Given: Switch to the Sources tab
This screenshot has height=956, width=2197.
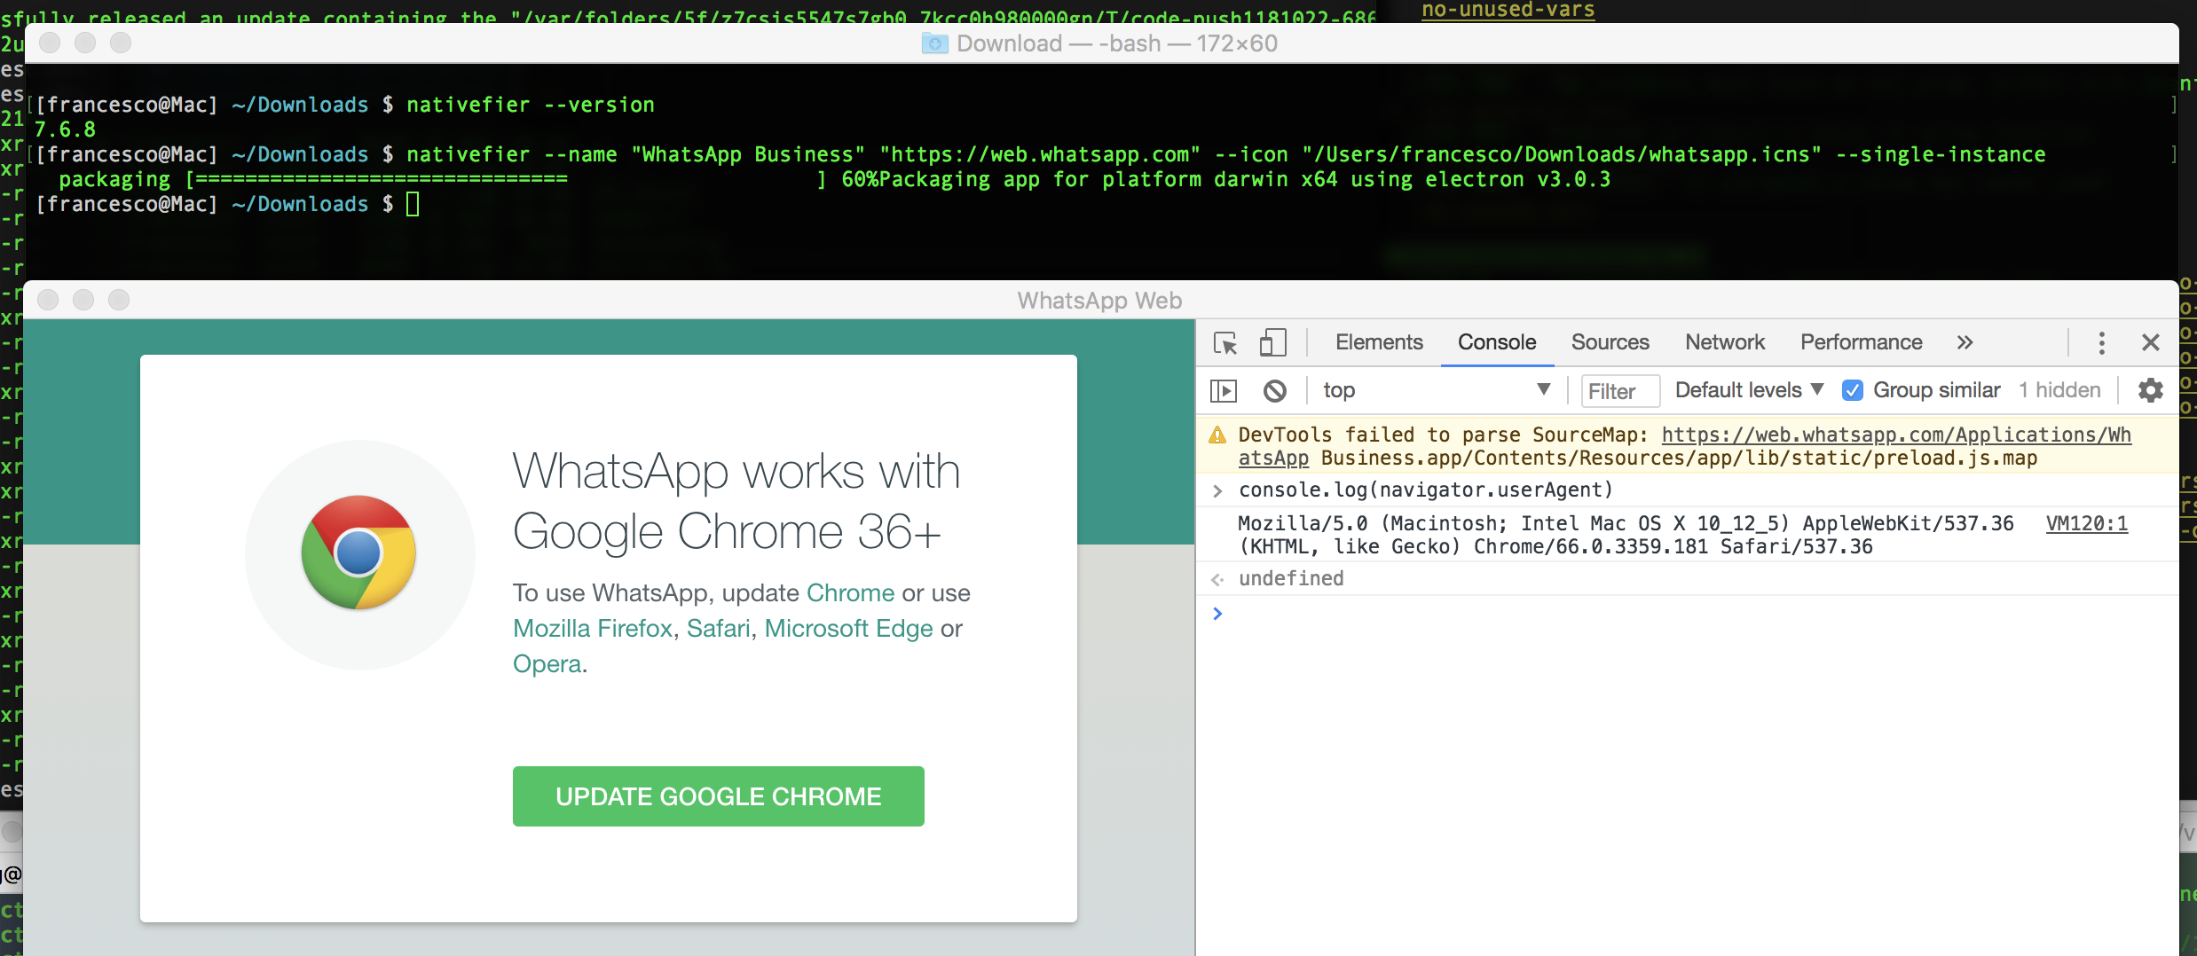Looking at the screenshot, I should coord(1610,342).
